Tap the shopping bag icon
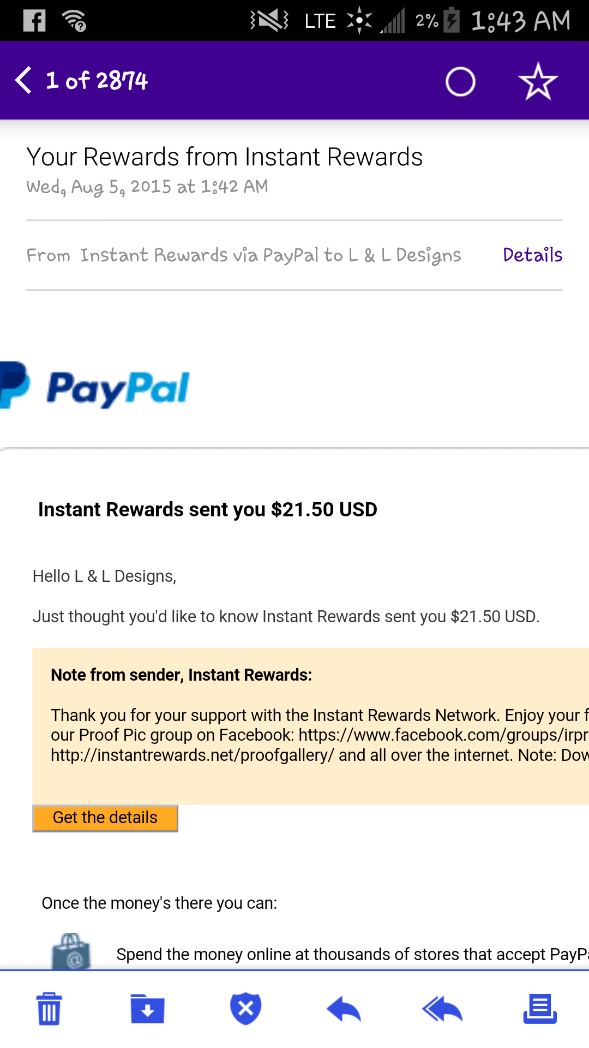 click(x=71, y=951)
